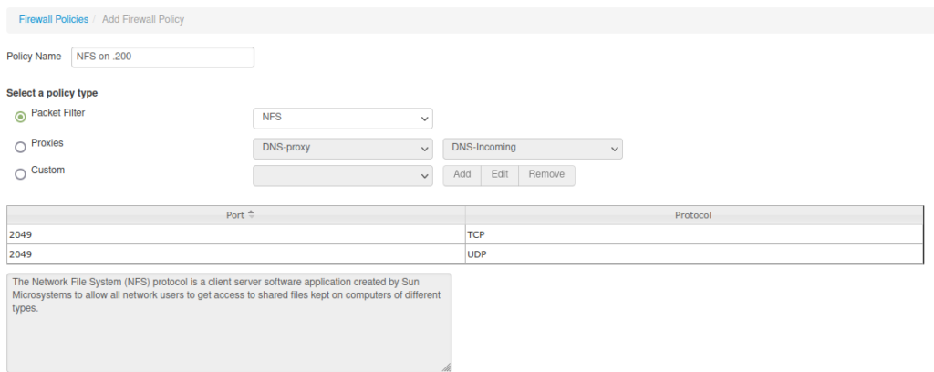This screenshot has width=934, height=372.
Task: Select the Custom policy type radio button
Action: (x=20, y=174)
